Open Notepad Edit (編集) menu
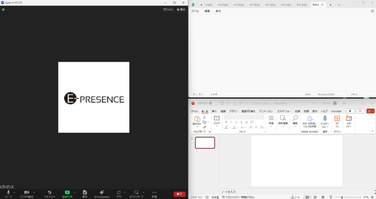Screen dimensions: 376x199 pyautogui.click(x=207, y=11)
